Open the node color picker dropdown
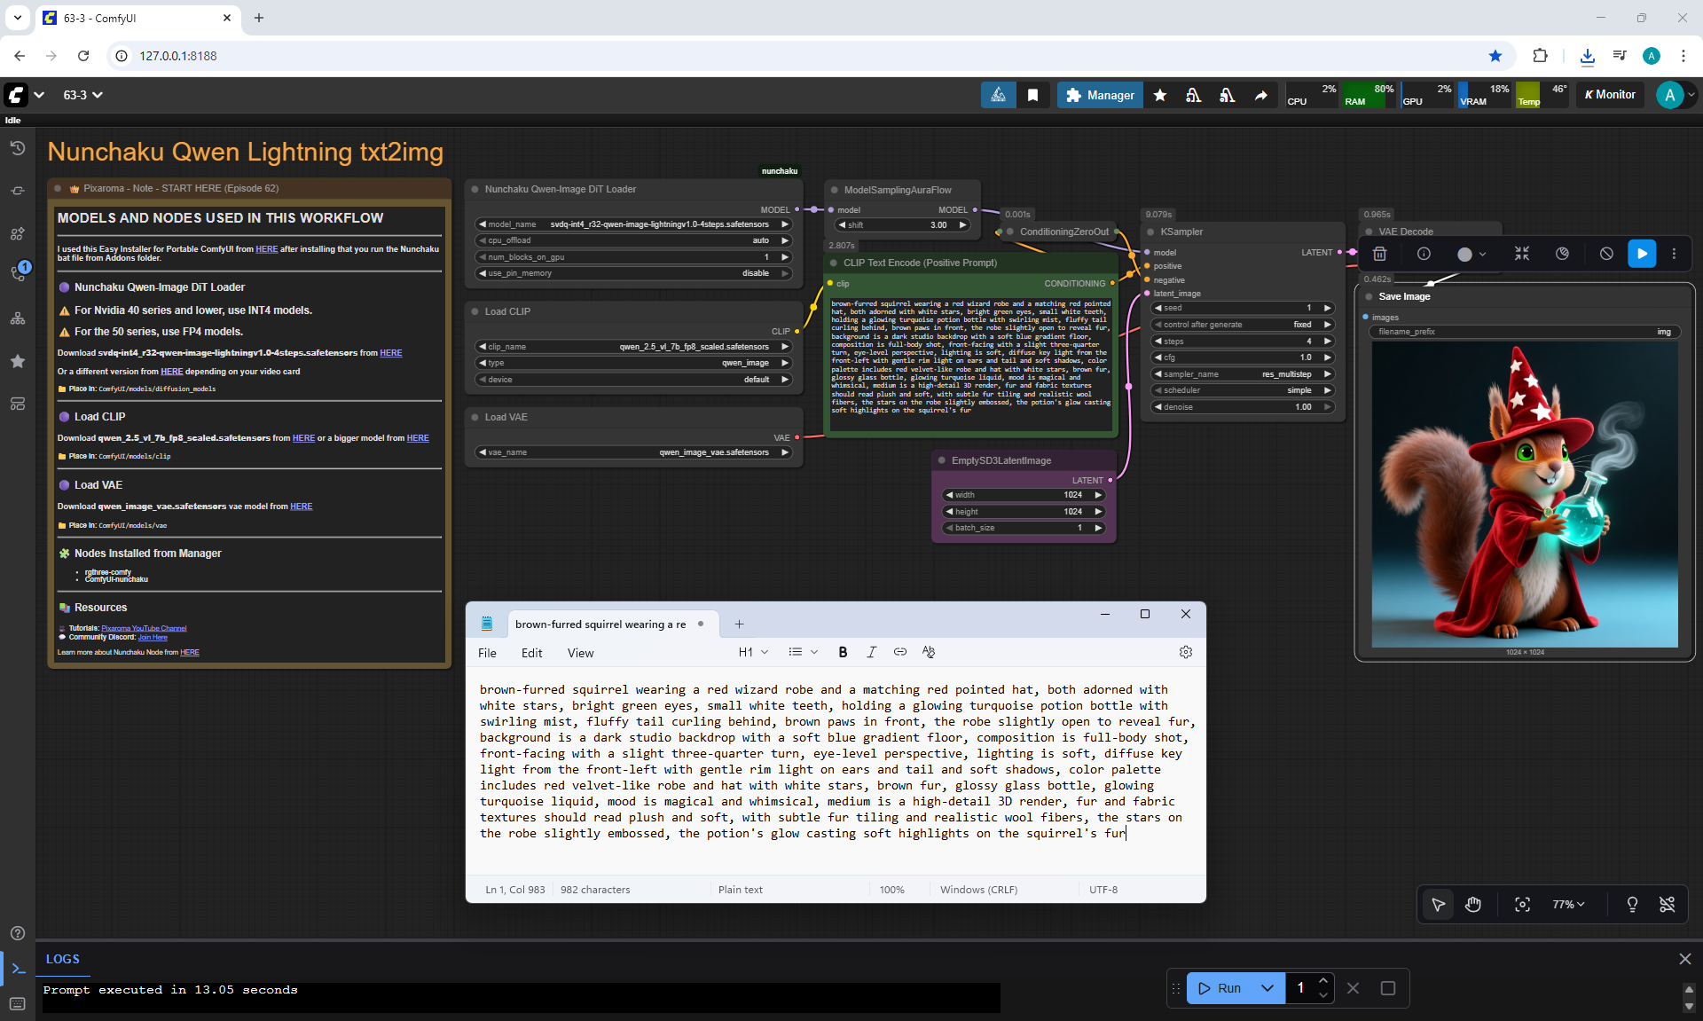Screen dimensions: 1703x1021 [1471, 254]
